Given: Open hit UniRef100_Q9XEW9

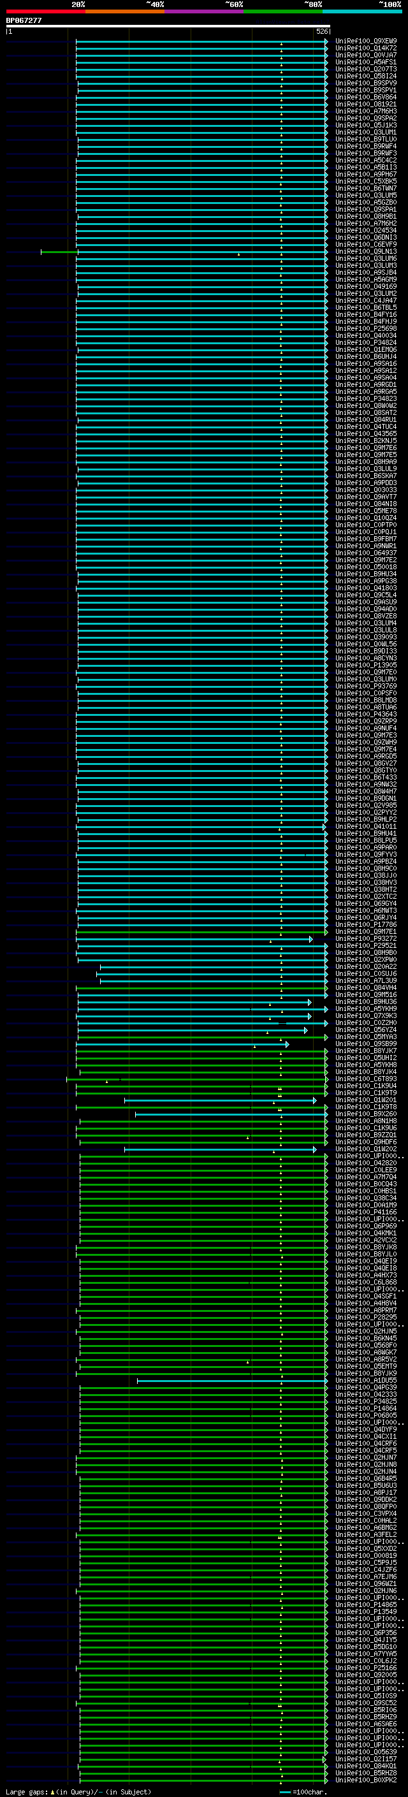Looking at the screenshot, I should pos(366,41).
